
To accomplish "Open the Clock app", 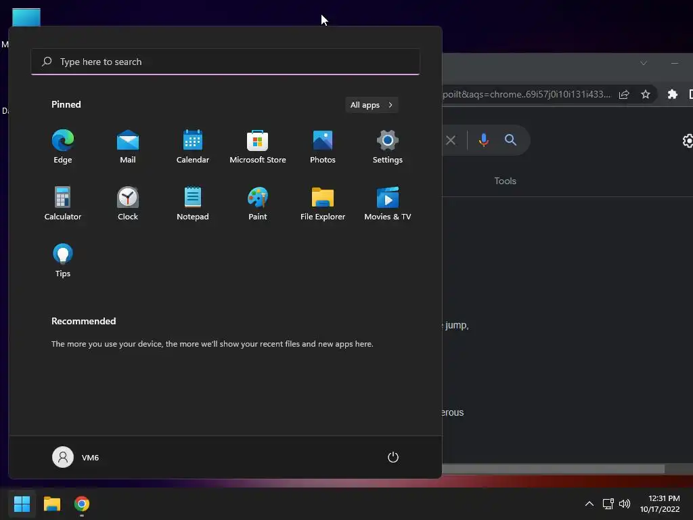I will (128, 203).
